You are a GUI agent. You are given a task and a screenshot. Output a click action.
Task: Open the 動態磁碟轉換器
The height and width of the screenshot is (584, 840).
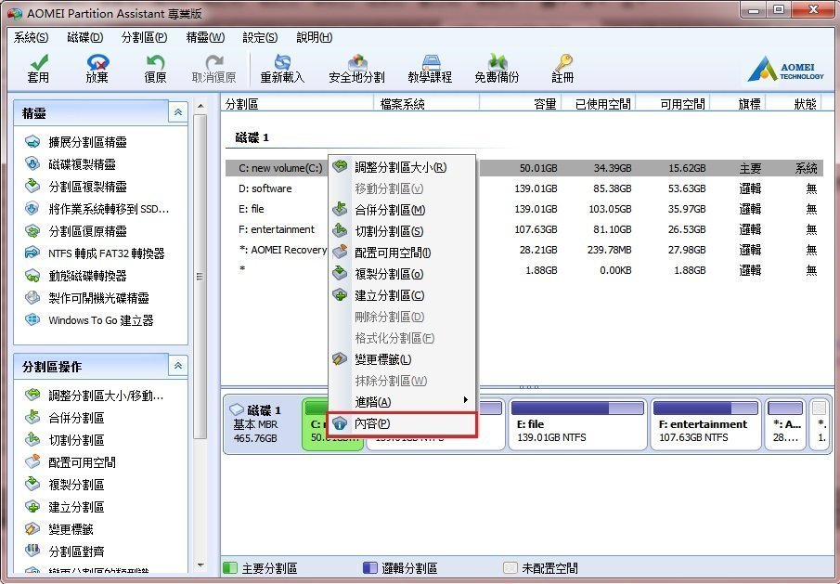click(x=76, y=276)
